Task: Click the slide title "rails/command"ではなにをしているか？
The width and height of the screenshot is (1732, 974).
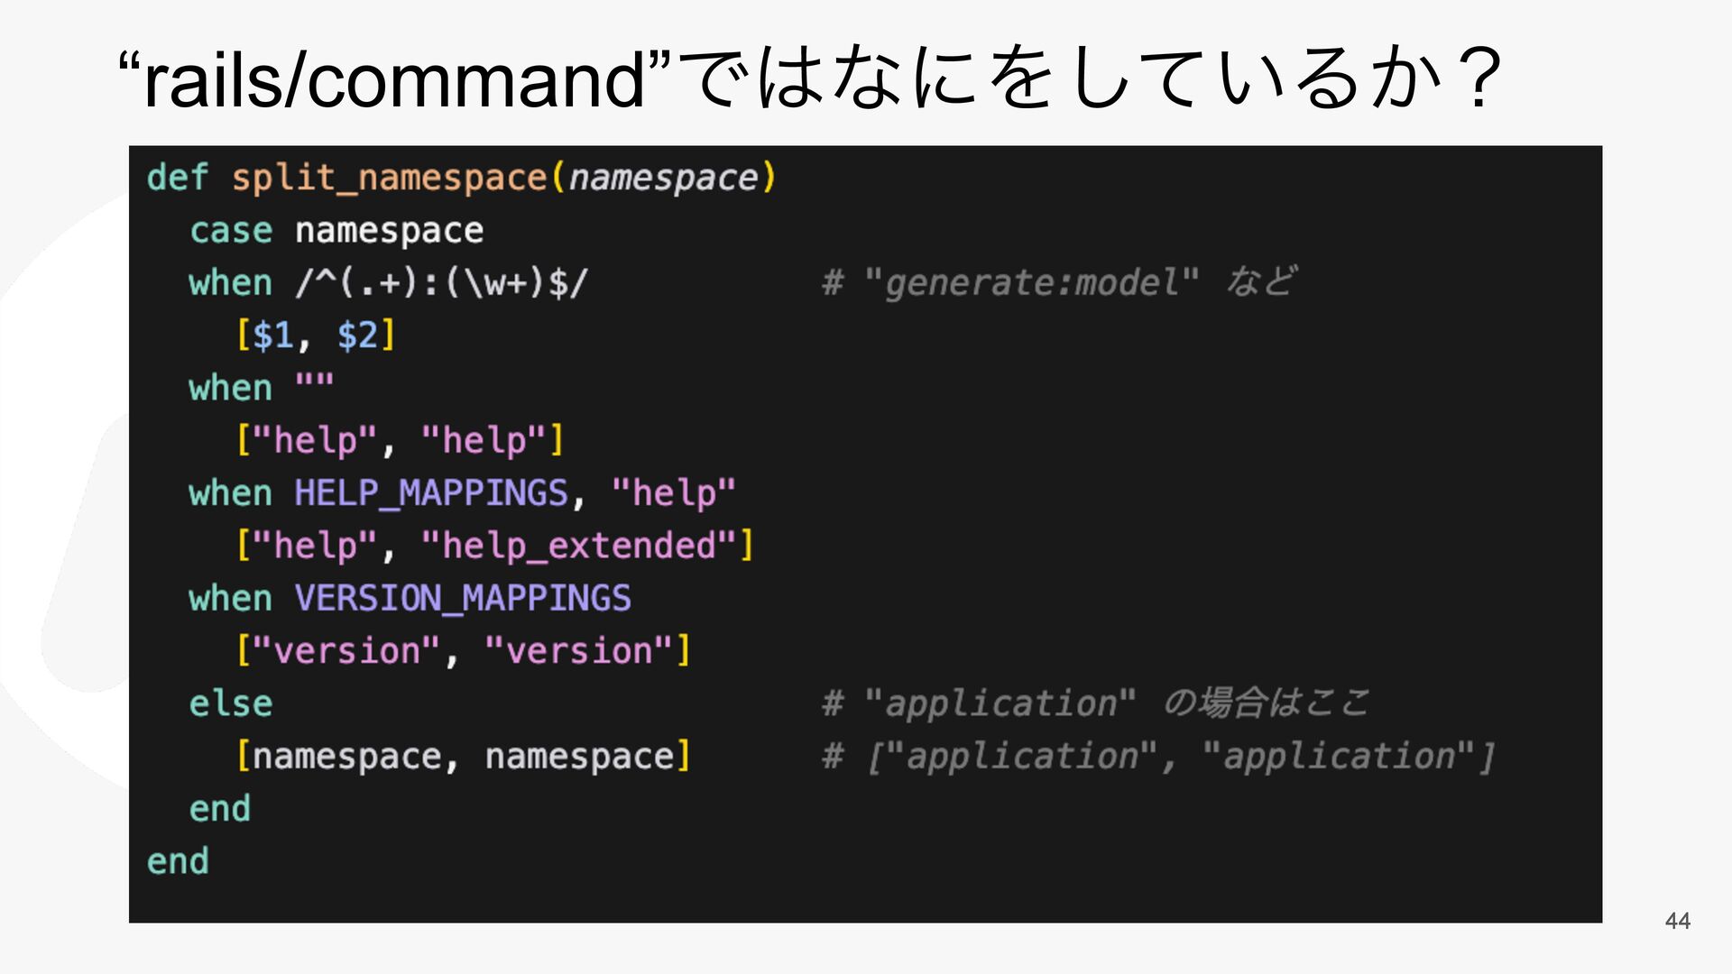Action: click(x=809, y=79)
